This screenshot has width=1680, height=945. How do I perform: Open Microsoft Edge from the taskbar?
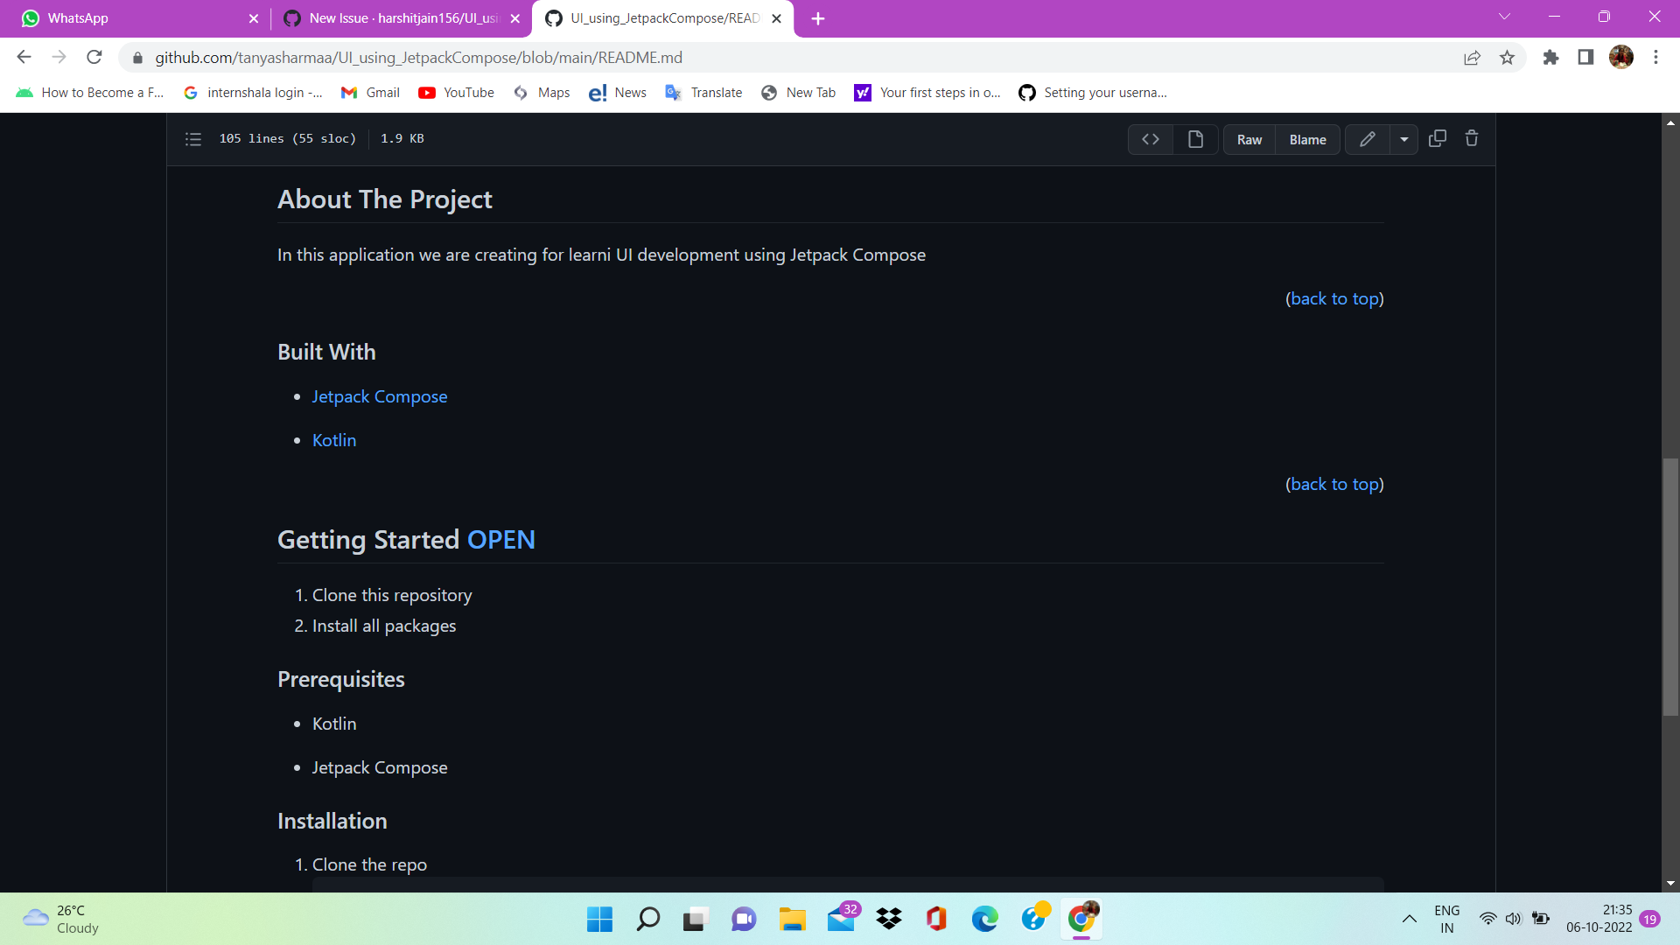tap(986, 919)
